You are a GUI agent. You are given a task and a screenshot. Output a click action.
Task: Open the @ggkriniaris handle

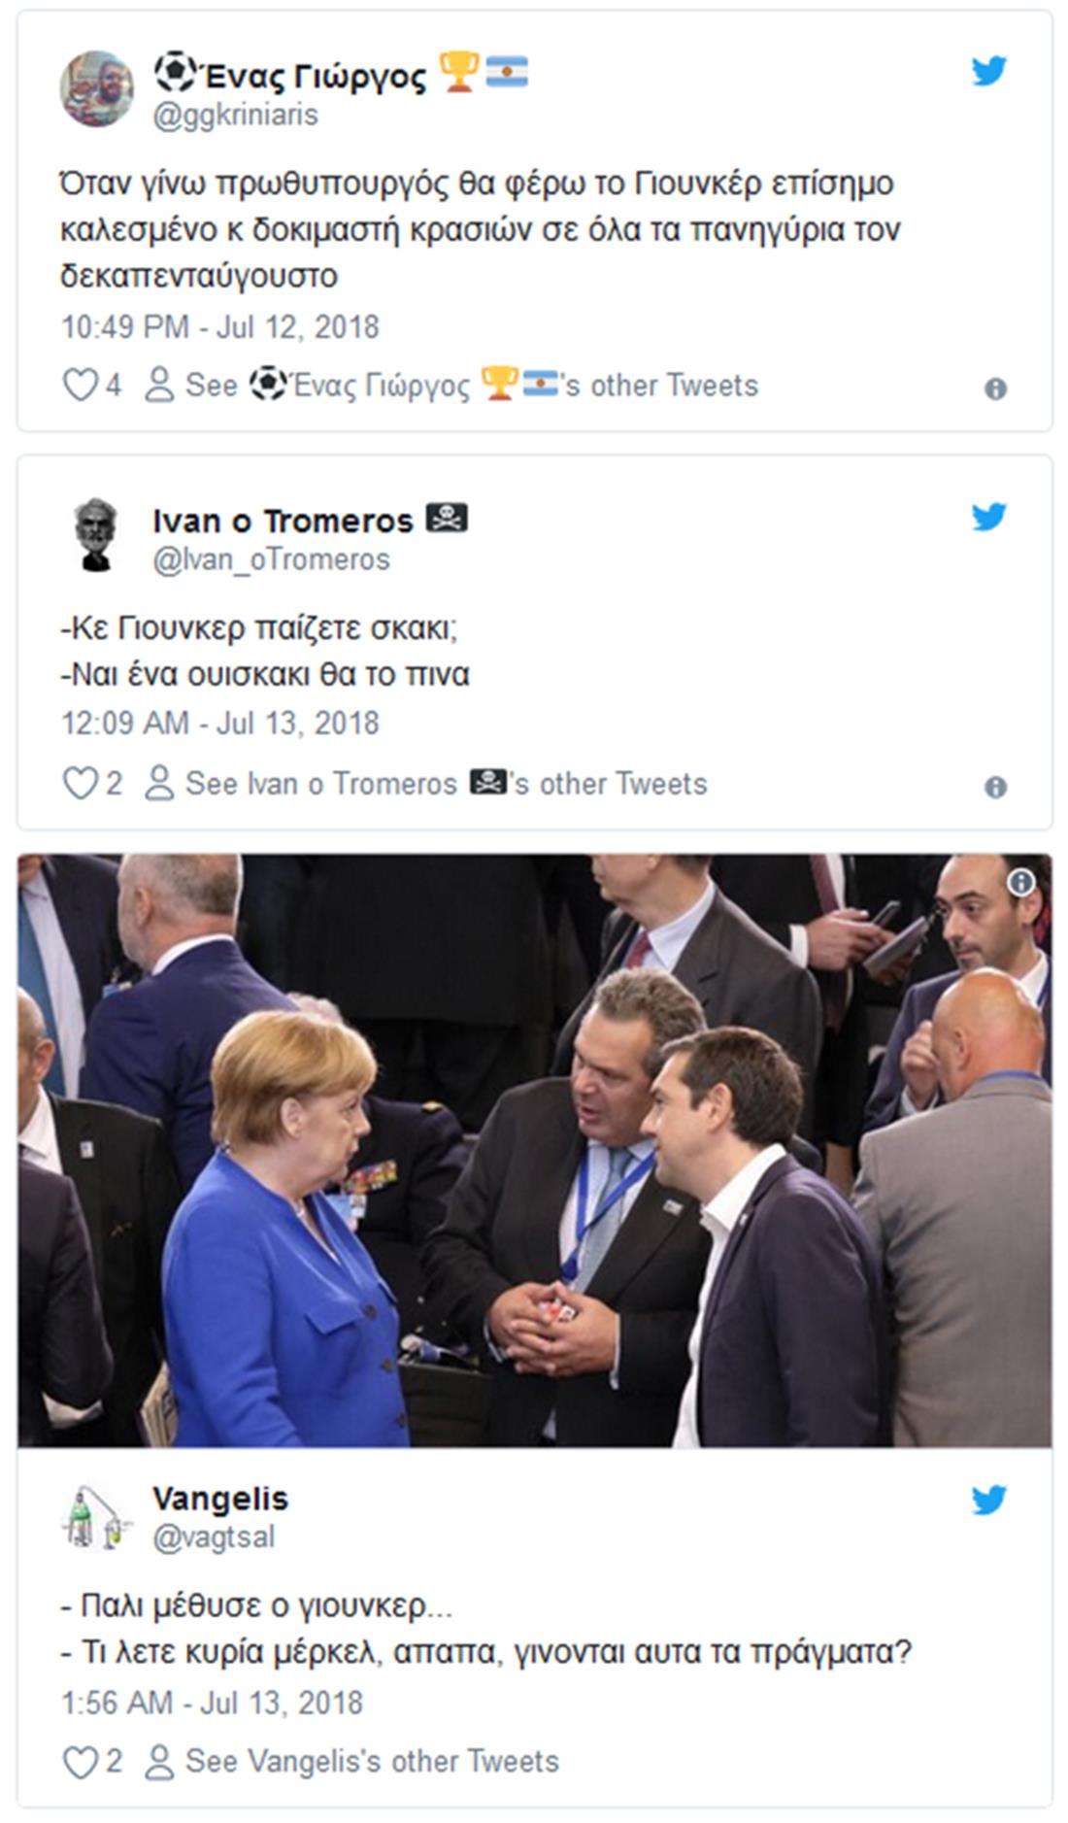236,115
